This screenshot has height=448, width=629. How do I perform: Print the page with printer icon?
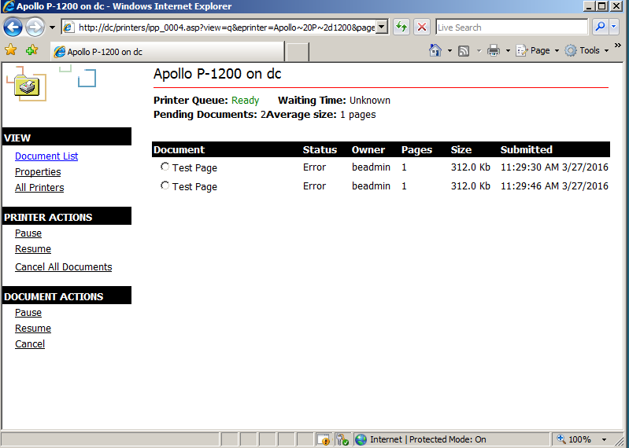click(494, 51)
